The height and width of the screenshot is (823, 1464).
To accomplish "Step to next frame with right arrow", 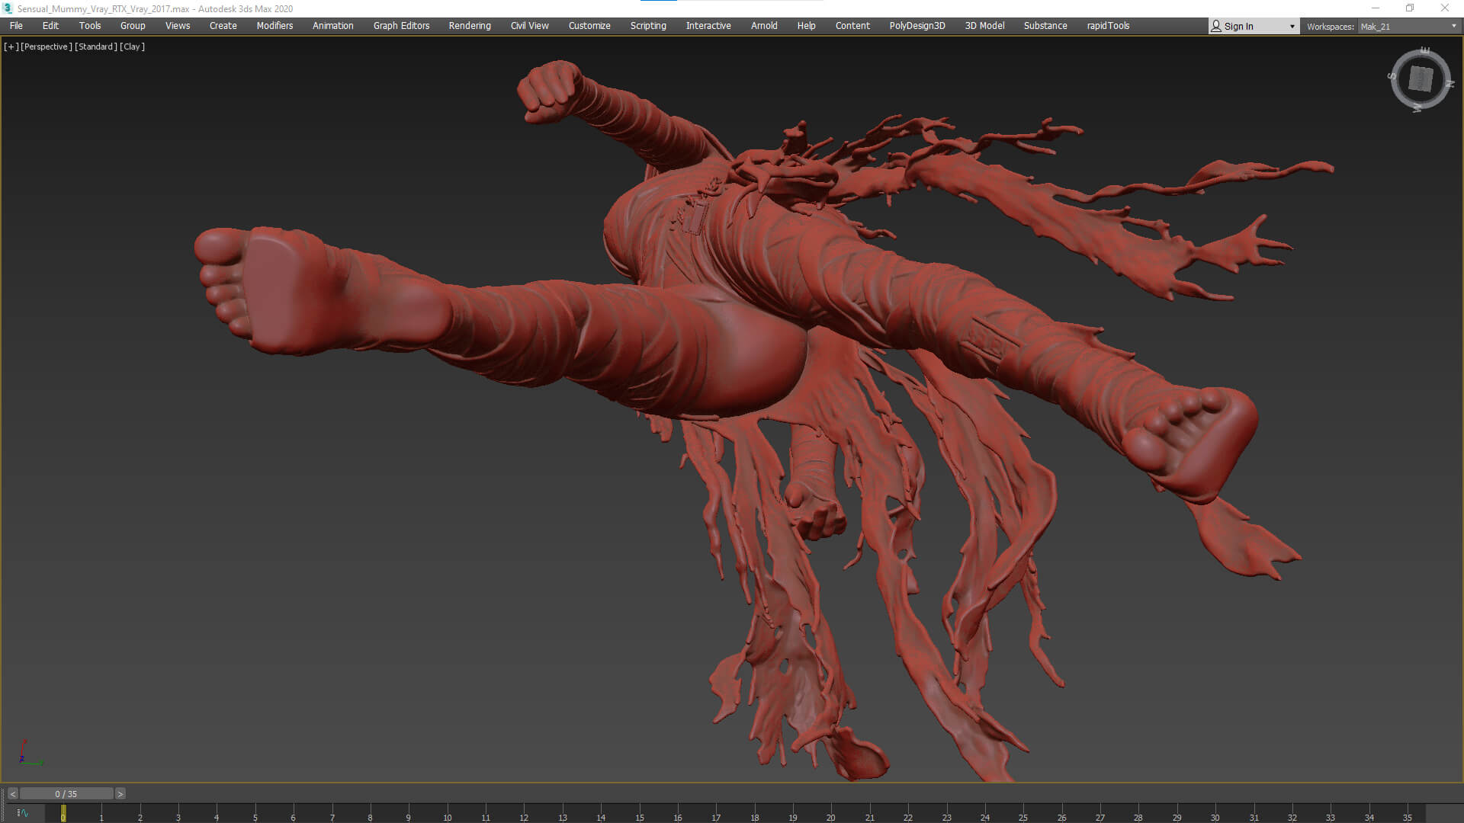I will click(x=120, y=794).
